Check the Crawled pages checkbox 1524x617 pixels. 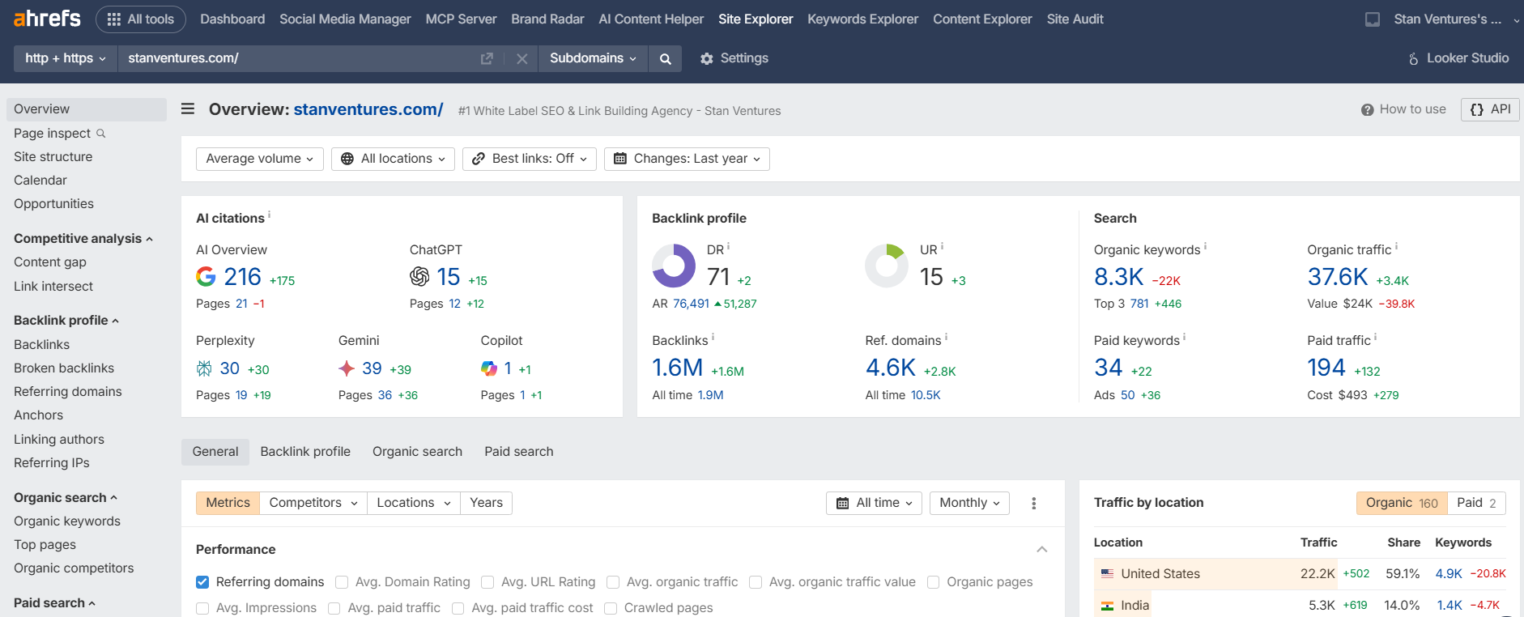[611, 608]
